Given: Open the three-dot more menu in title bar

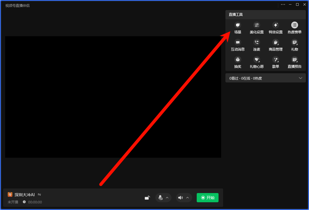Looking at the screenshot, I should (x=283, y=5).
